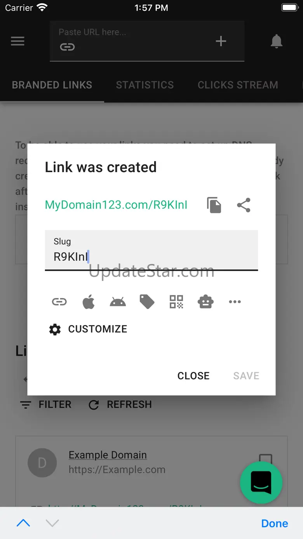Switch to the STATISTICS tab
This screenshot has height=539, width=303.
coord(145,85)
